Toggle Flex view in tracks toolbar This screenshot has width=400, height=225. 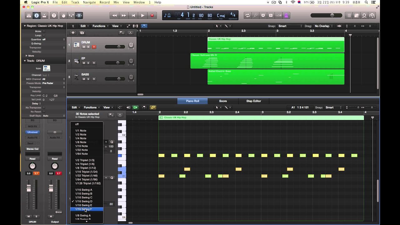coord(135,26)
